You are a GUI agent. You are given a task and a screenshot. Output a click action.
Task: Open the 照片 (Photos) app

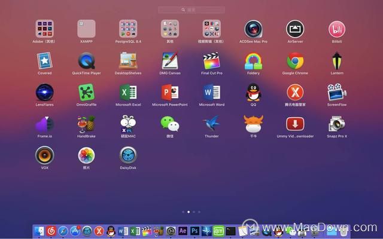[86, 155]
